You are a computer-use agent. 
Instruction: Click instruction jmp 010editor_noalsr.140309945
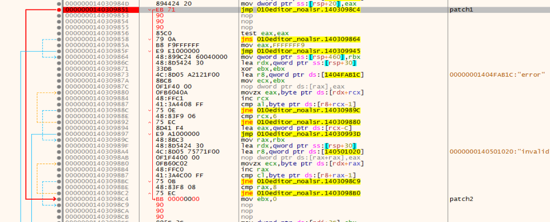[x=301, y=51]
